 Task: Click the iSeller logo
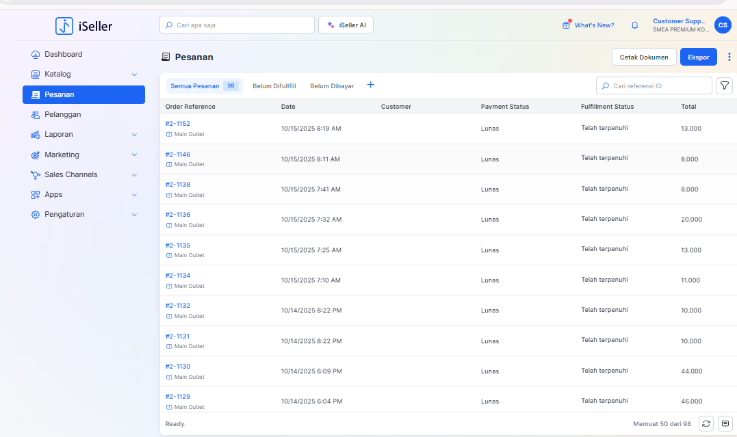pyautogui.click(x=84, y=26)
